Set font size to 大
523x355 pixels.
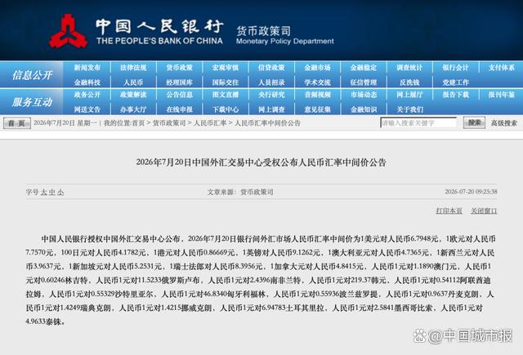tap(43, 192)
